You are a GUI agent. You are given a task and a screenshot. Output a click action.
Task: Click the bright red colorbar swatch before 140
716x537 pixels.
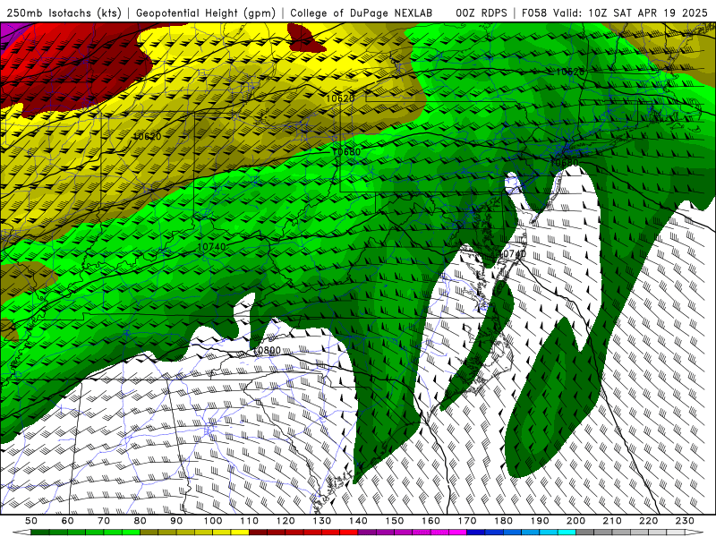tap(349, 533)
